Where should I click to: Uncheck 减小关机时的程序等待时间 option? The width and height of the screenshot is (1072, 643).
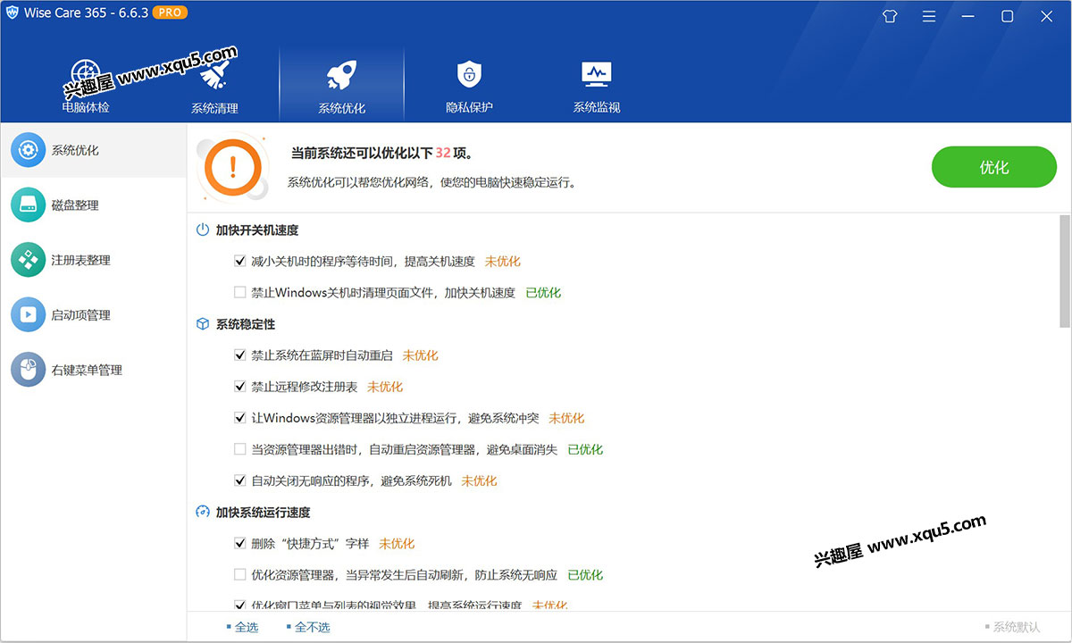pos(239,262)
